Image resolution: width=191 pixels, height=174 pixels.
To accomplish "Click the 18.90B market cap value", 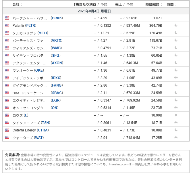I will tap(157, 115).
